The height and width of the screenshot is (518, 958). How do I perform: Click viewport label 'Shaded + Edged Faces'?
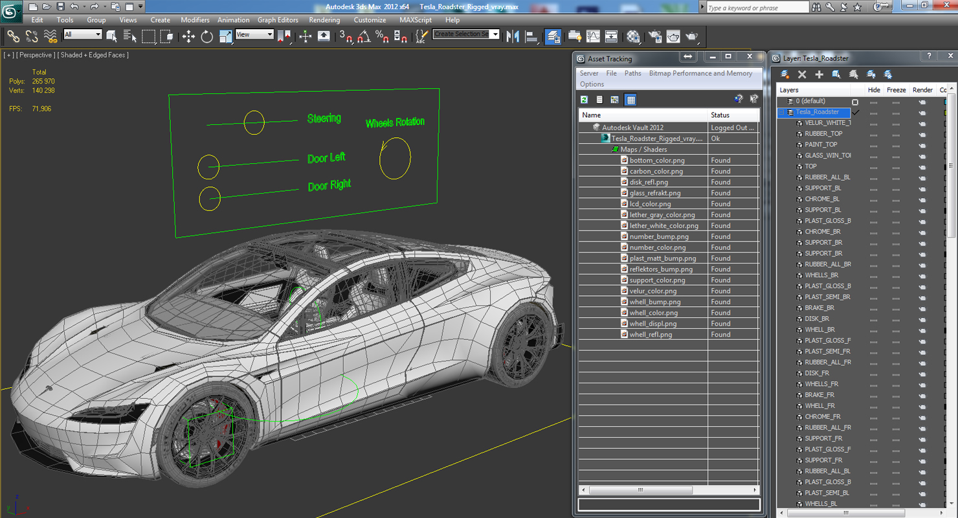pyautogui.click(x=94, y=55)
